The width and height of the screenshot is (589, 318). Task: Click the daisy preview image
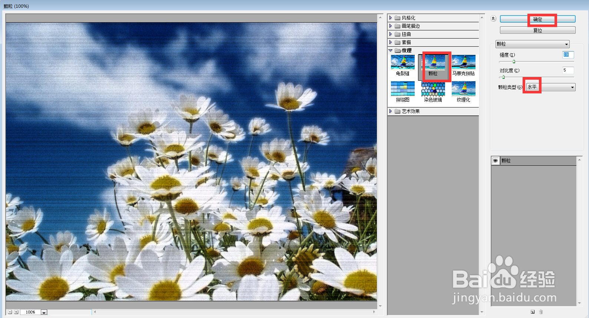[x=191, y=162]
